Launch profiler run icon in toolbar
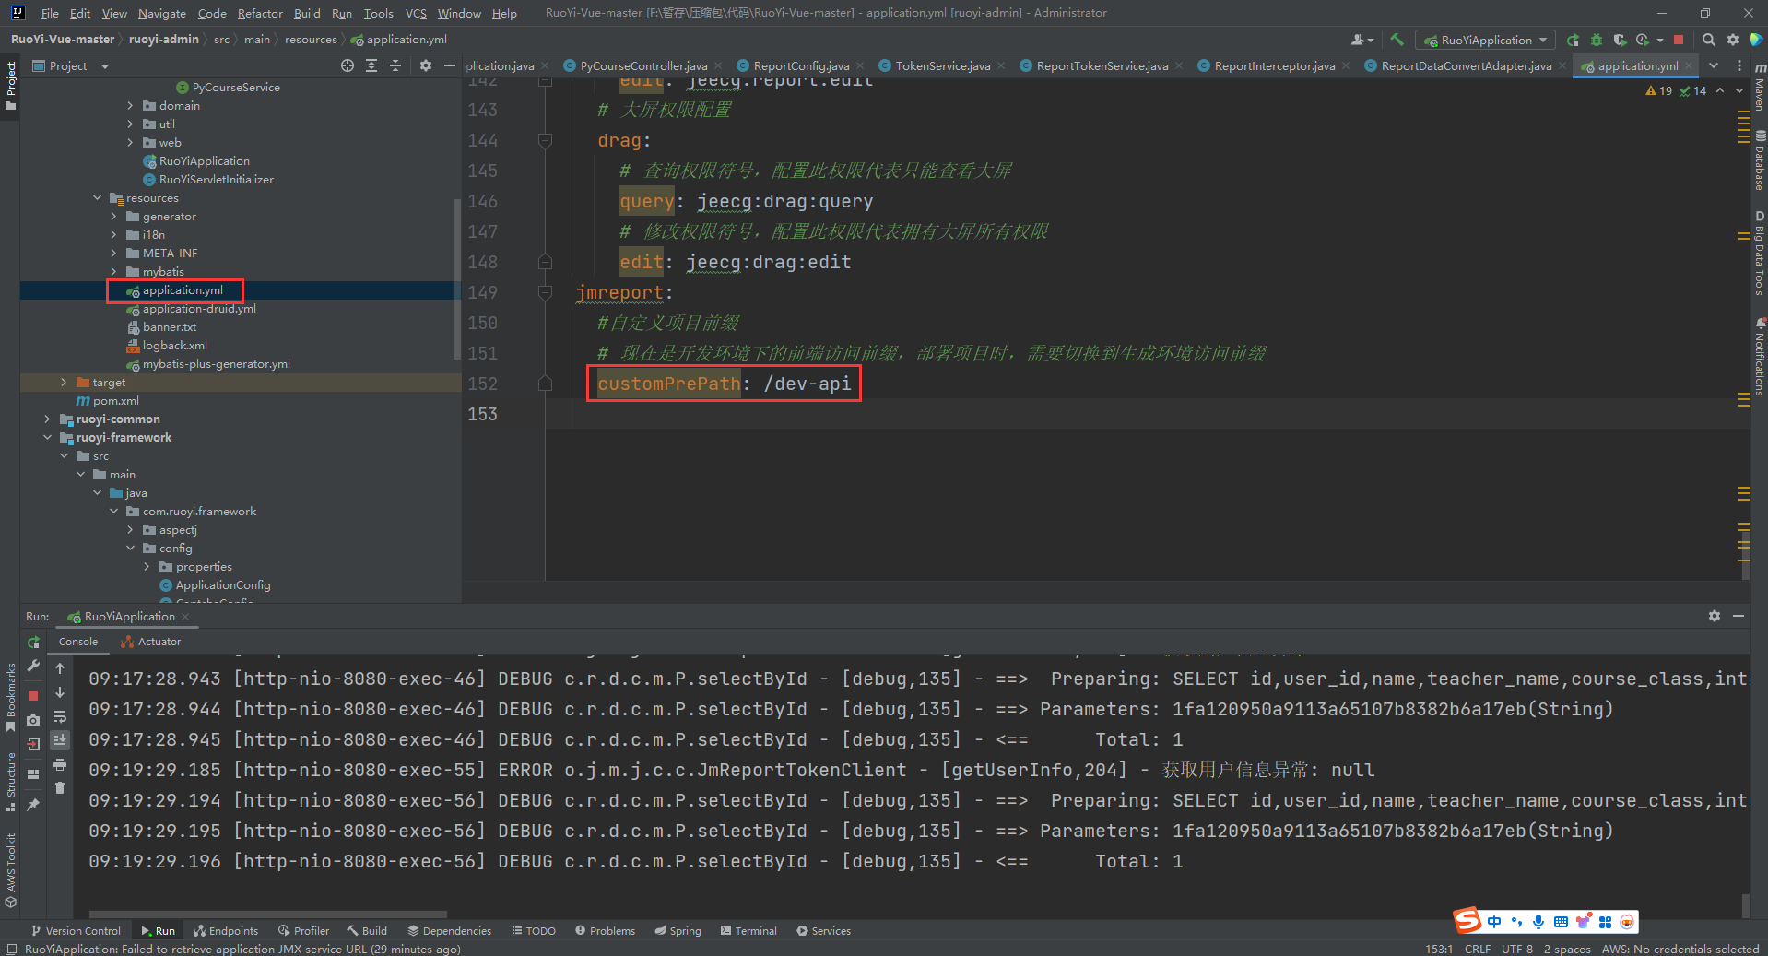Screen dimensions: 1768x956 (x=1643, y=40)
